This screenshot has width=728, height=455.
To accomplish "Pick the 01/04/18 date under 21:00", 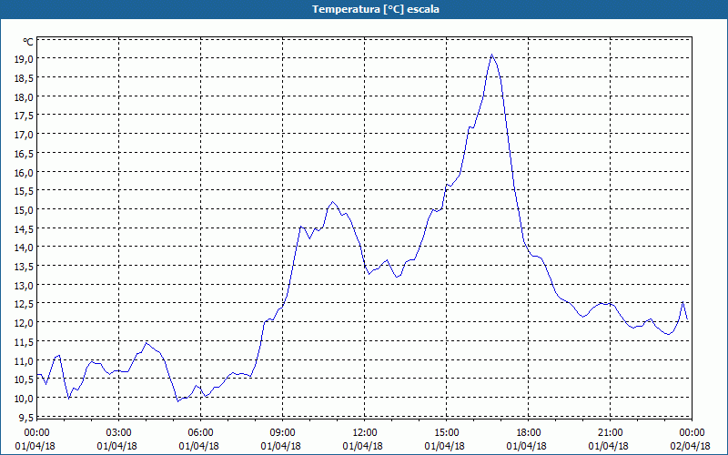I will 609,446.
